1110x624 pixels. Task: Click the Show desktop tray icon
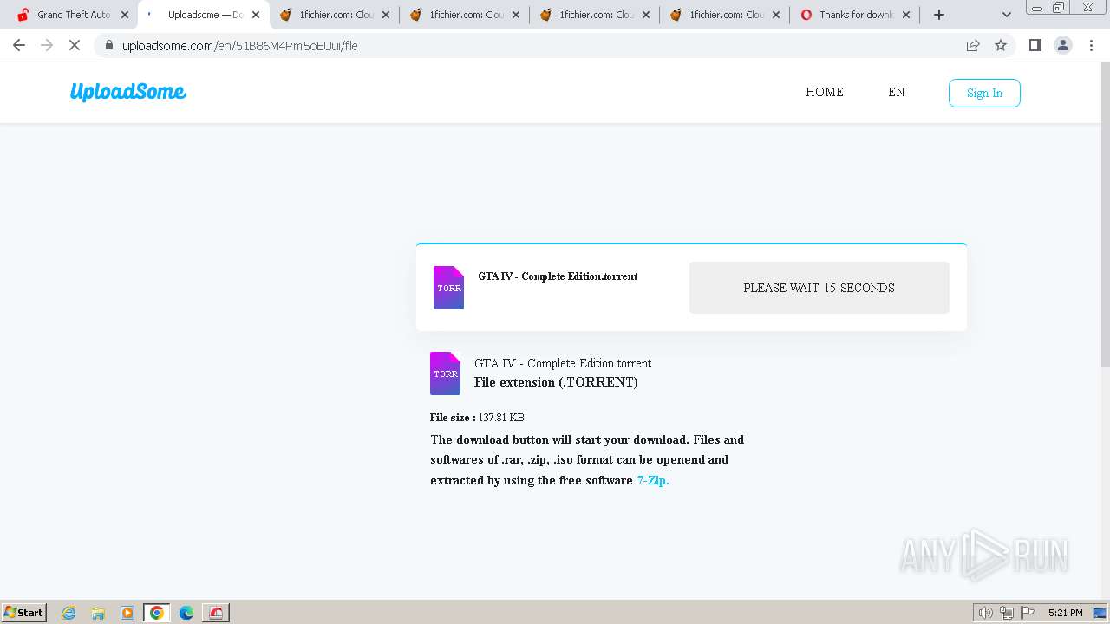pyautogui.click(x=1100, y=613)
